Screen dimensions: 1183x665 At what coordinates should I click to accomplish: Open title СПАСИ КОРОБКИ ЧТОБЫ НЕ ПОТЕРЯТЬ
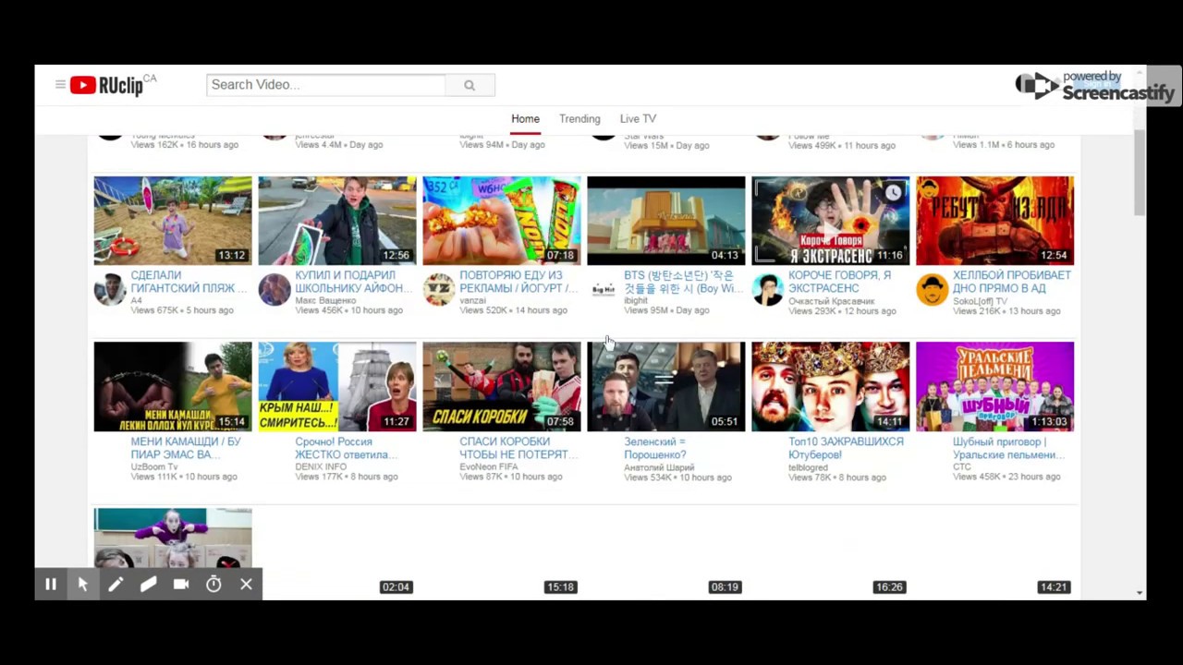pyautogui.click(x=518, y=448)
